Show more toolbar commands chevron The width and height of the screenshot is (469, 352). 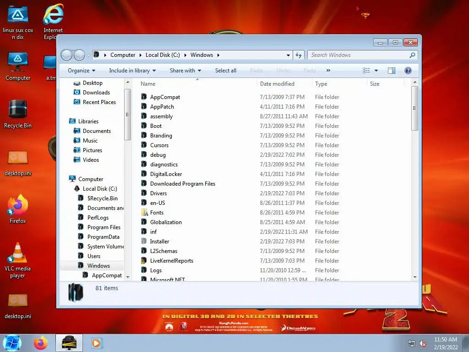click(328, 70)
